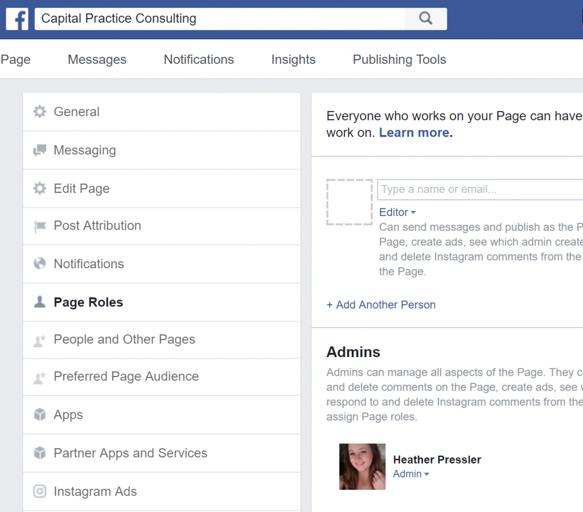The height and width of the screenshot is (512, 583).
Task: Click the Messaging chat bubbles icon
Action: coord(40,150)
